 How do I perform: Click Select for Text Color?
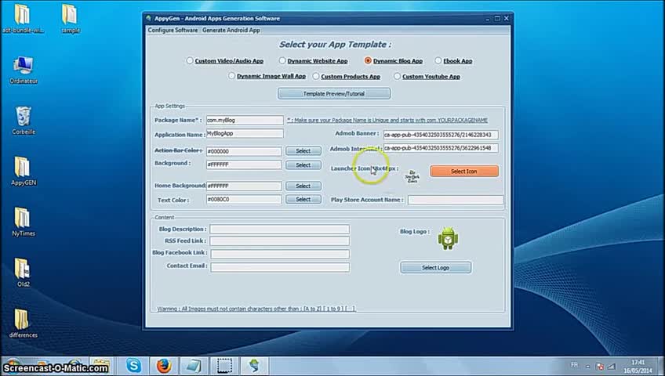(303, 200)
